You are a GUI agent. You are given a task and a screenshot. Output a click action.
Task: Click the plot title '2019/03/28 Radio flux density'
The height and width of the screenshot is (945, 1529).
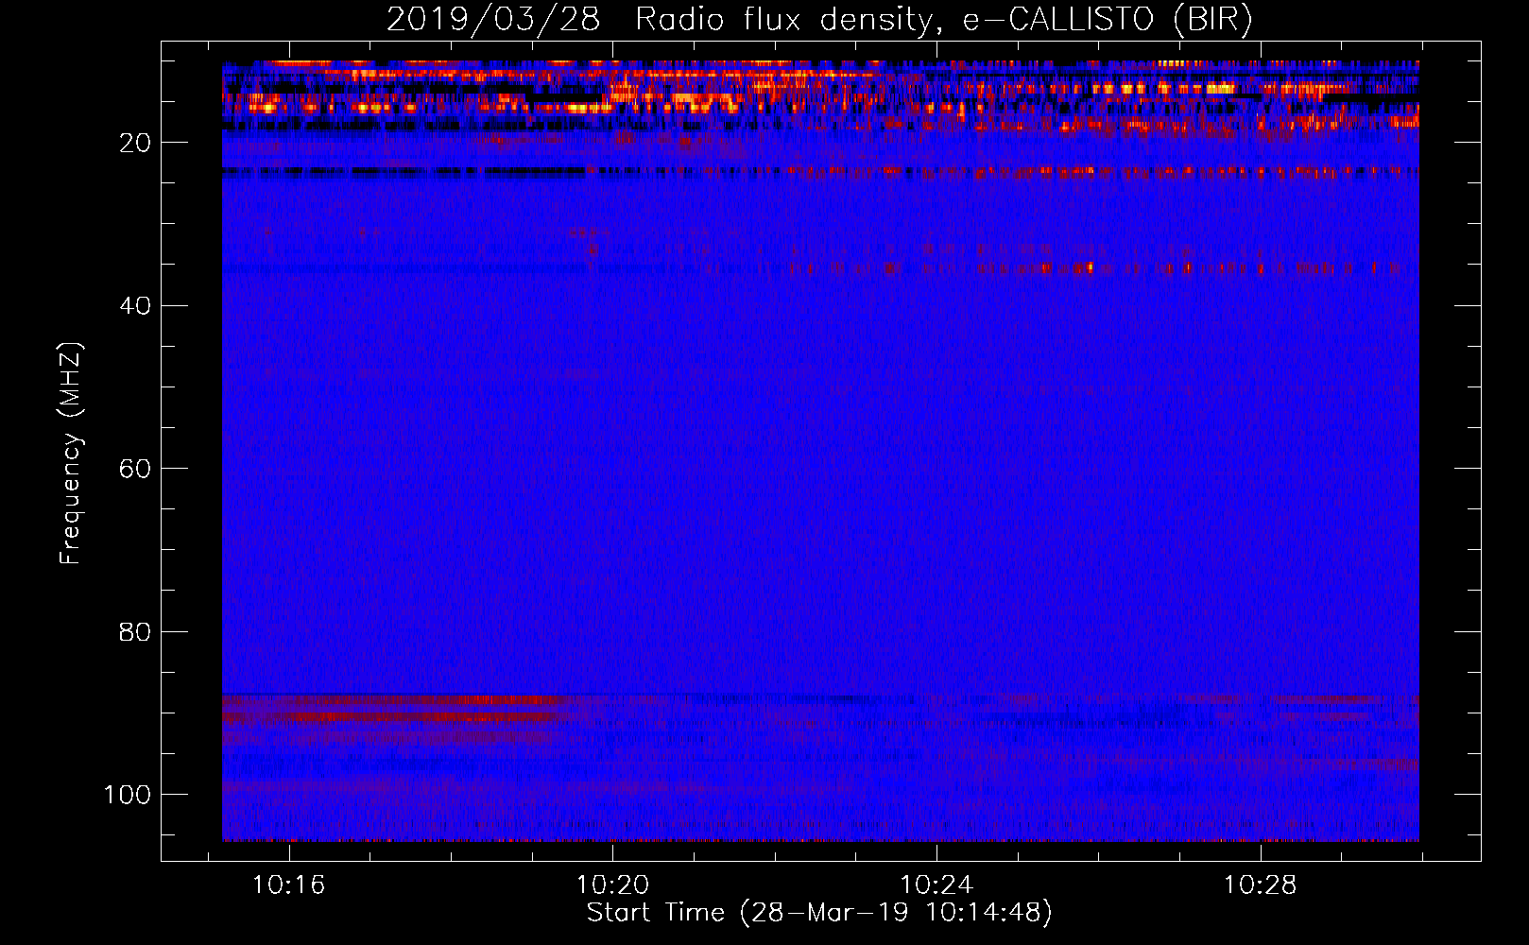click(x=818, y=19)
